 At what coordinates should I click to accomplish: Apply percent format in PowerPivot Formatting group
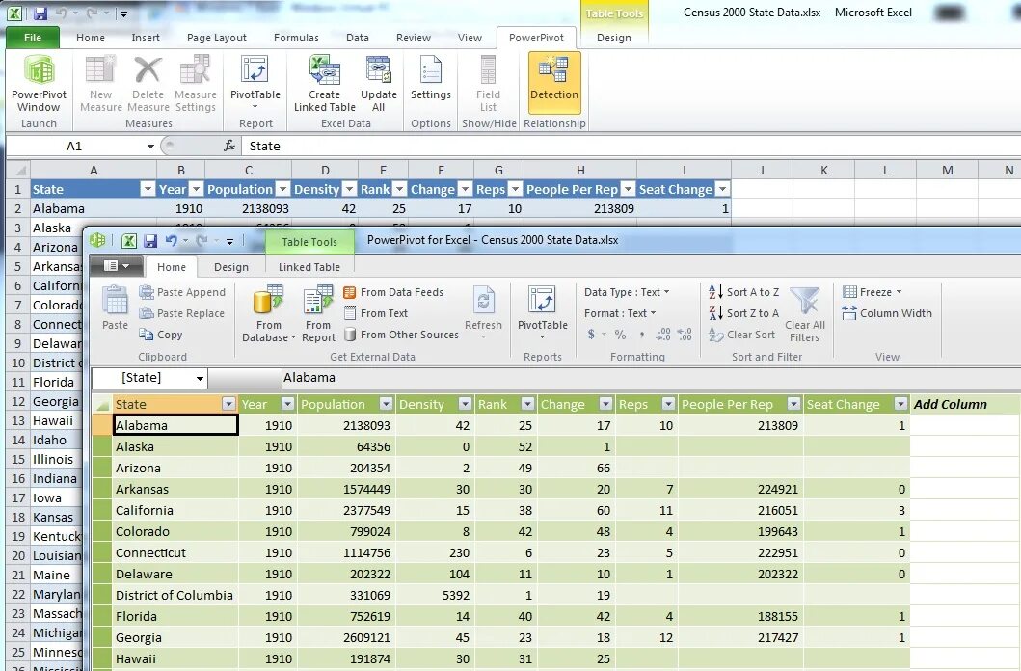pos(620,335)
